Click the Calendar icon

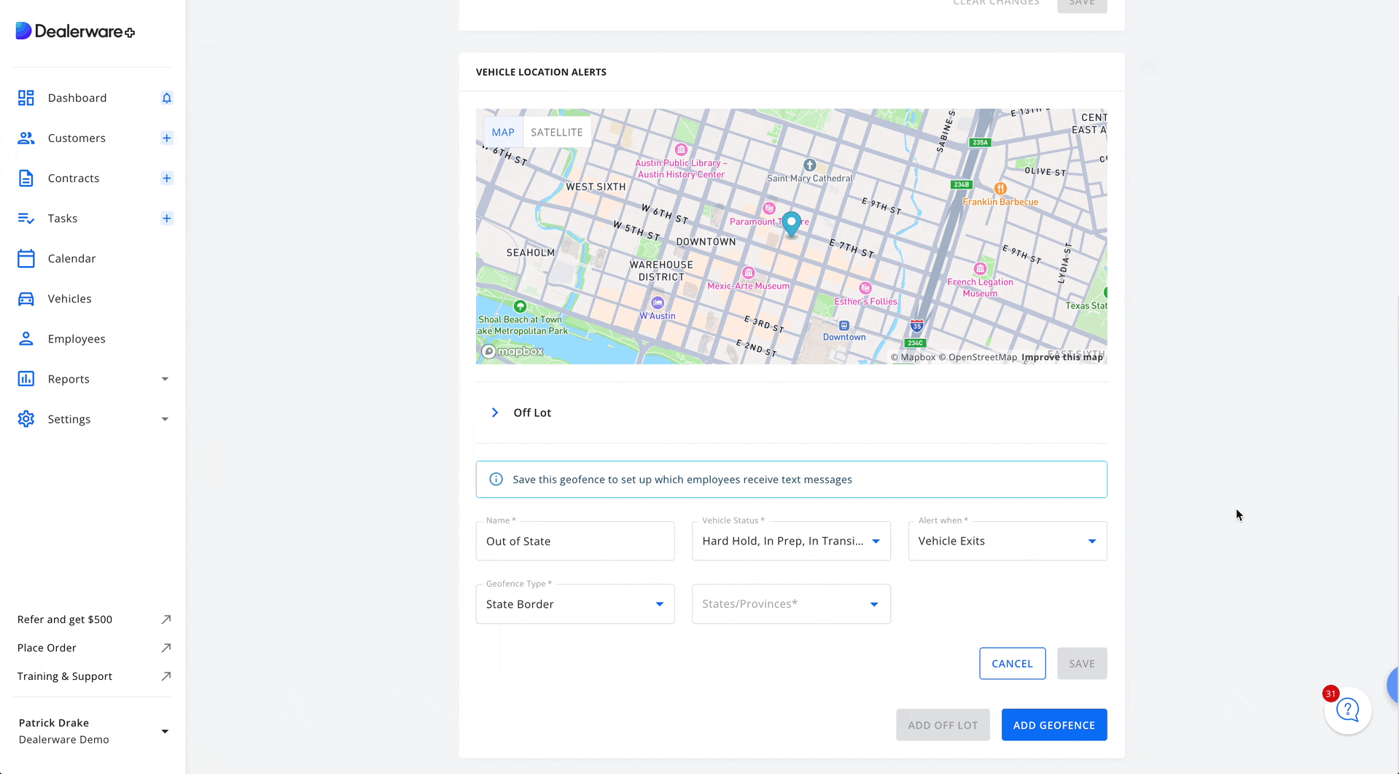pos(26,258)
